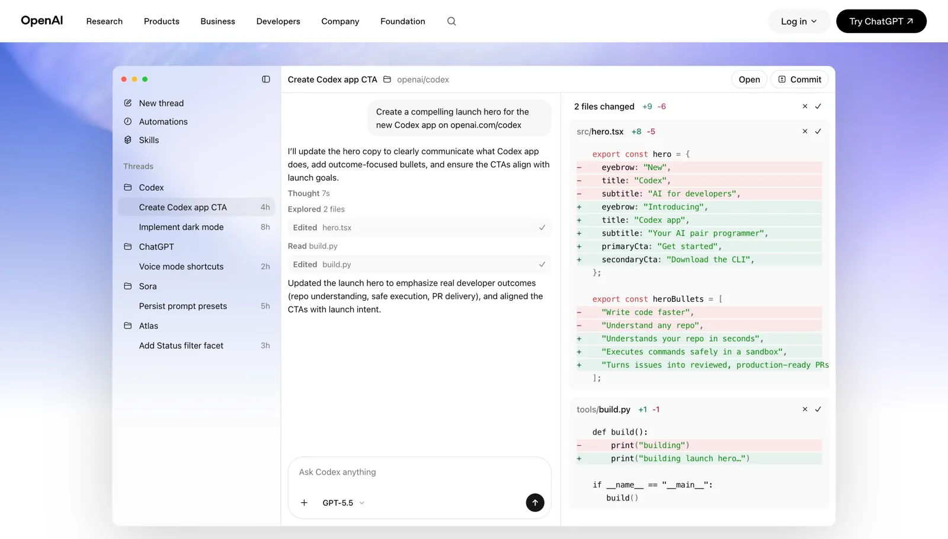
Task: Expand the Read build.py step
Action: click(x=313, y=246)
